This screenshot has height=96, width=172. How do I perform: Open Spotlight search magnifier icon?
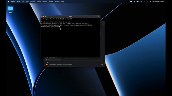coord(144,2)
